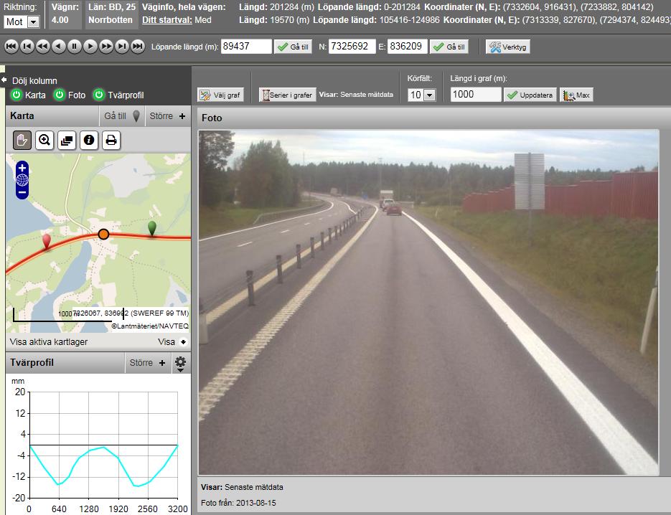The image size is (671, 515).
Task: Fast rewind with the double-left-arrow button
Action: (43, 46)
